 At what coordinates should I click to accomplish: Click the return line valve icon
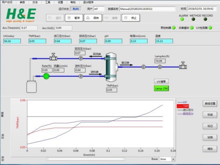(x=53, y=56)
